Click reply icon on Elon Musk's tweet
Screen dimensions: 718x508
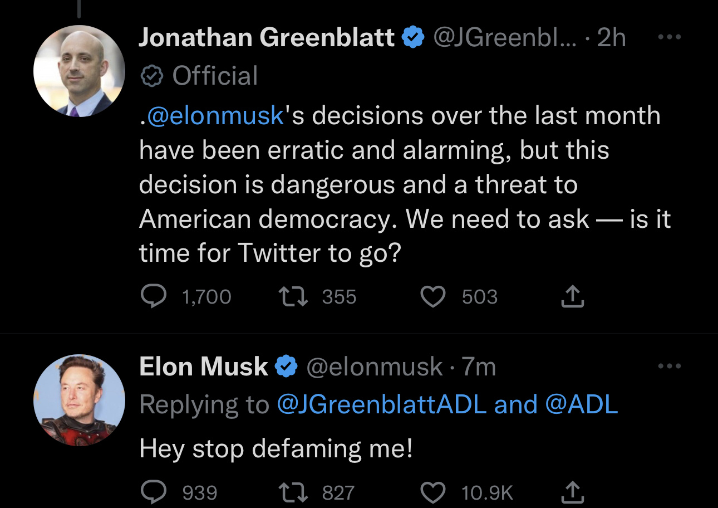click(153, 492)
